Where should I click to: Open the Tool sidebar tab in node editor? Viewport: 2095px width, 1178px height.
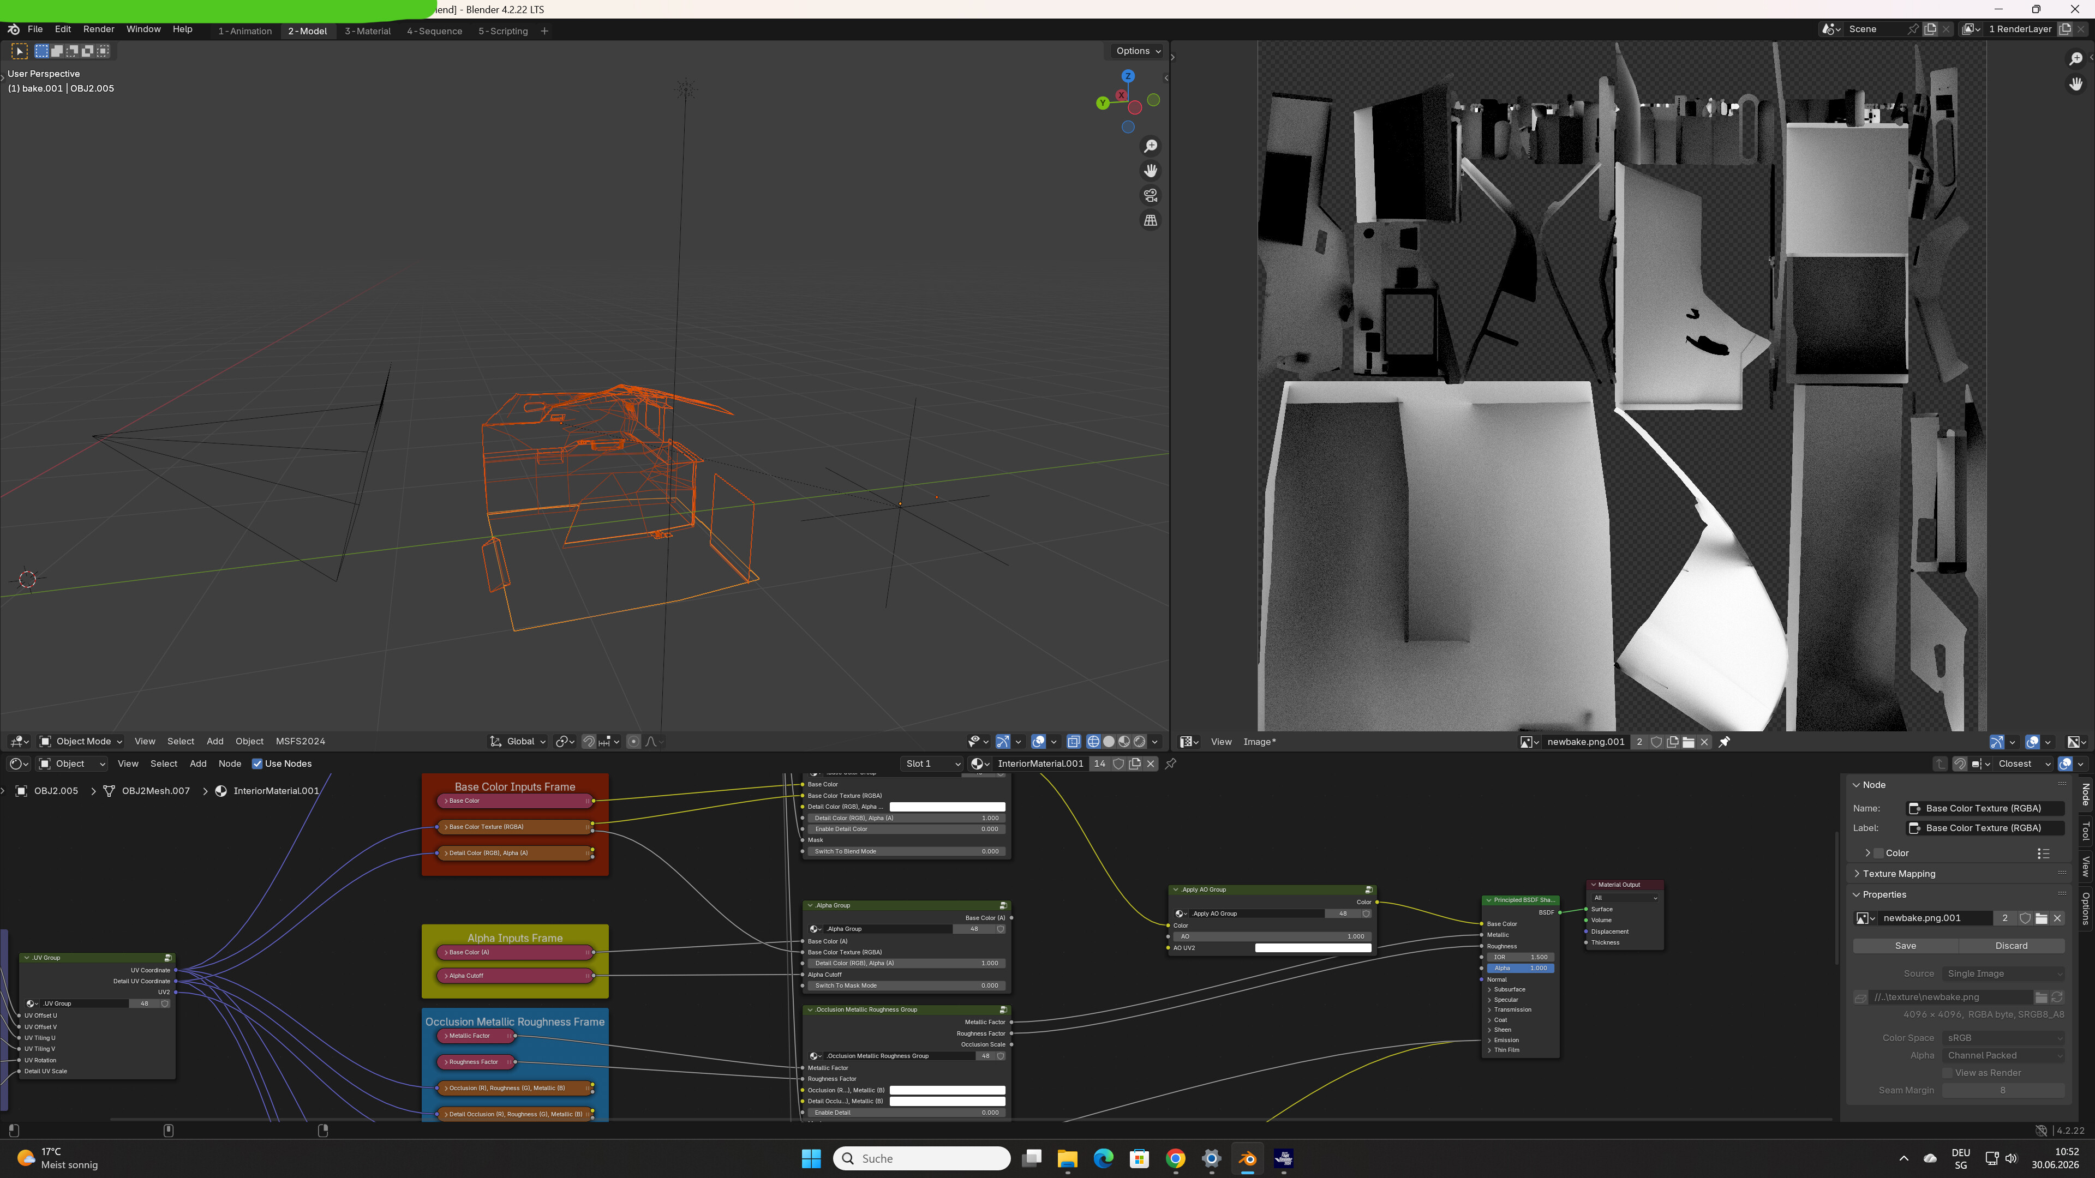[x=2085, y=832]
